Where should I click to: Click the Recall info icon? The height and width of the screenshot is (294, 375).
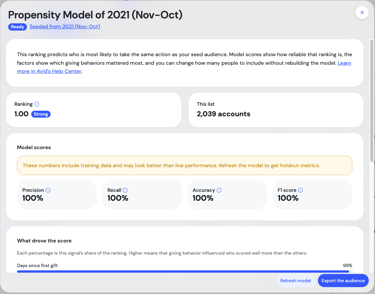point(125,190)
